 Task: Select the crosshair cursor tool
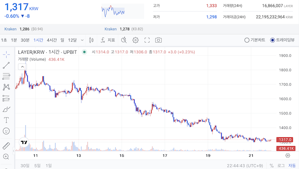click(x=6, y=55)
